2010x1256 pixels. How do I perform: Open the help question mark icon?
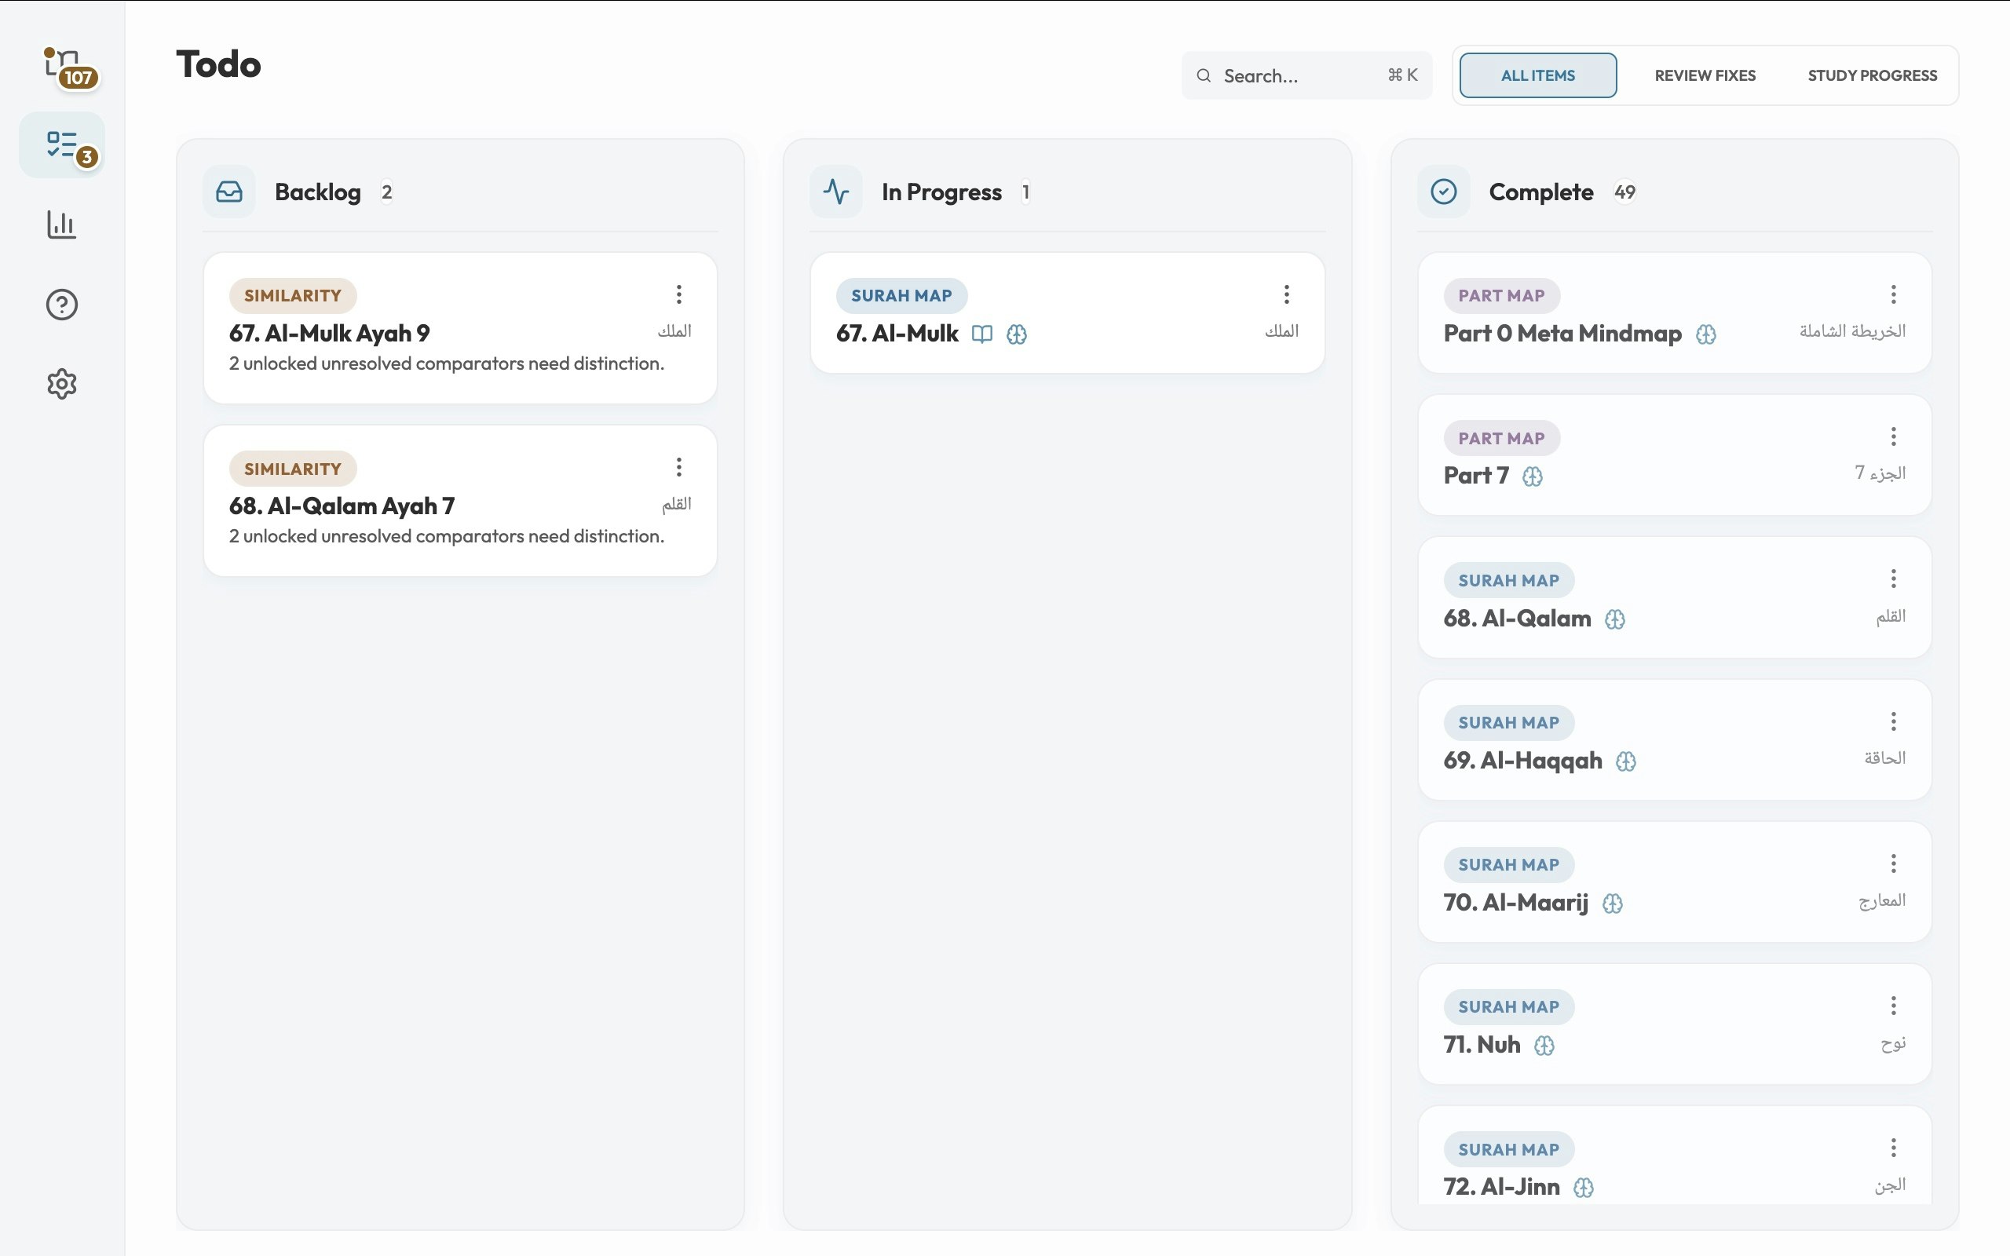pyautogui.click(x=62, y=305)
